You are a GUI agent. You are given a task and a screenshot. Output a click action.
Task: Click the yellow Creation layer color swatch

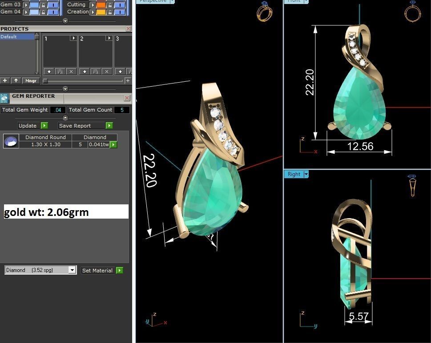point(101,12)
